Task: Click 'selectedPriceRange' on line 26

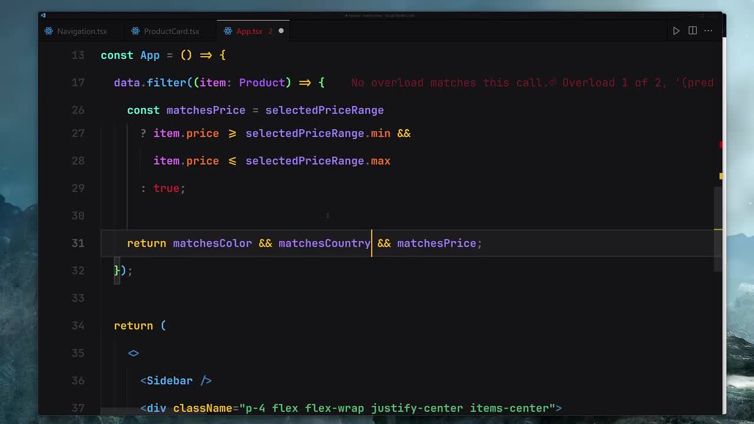Action: click(x=325, y=110)
